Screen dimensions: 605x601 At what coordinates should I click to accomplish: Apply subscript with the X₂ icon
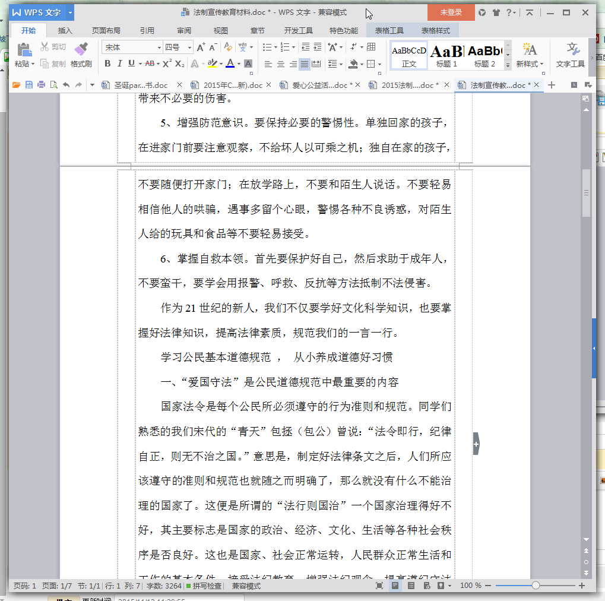click(x=179, y=64)
